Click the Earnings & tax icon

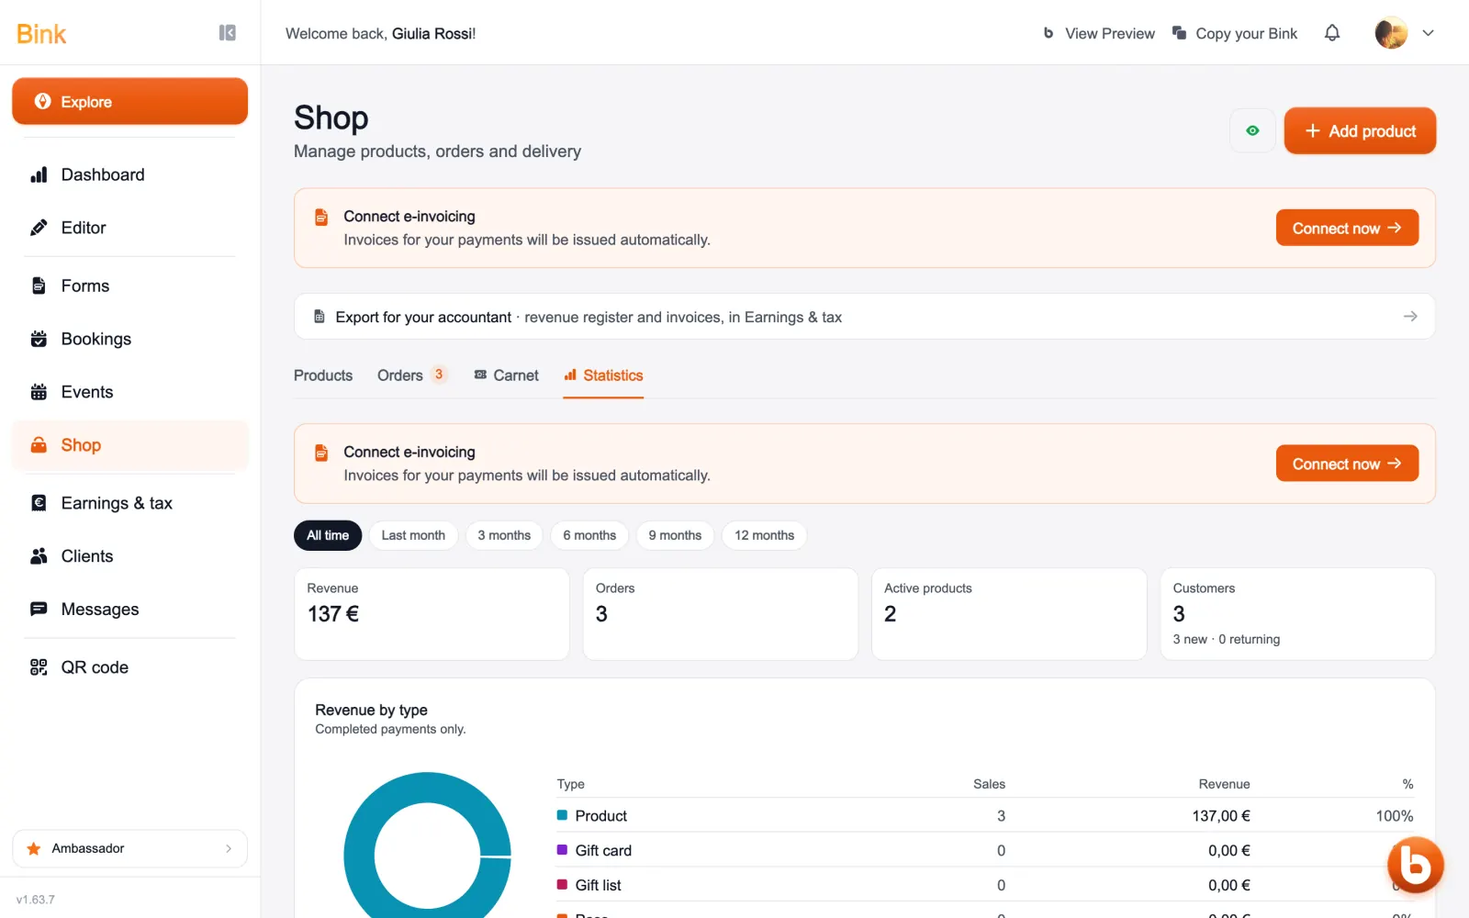tap(39, 503)
